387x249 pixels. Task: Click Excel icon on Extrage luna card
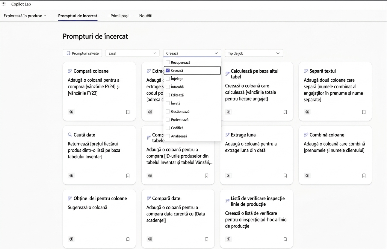click(x=229, y=176)
